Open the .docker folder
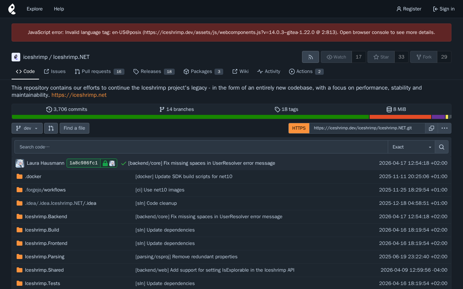The width and height of the screenshot is (463, 289). 33,177
